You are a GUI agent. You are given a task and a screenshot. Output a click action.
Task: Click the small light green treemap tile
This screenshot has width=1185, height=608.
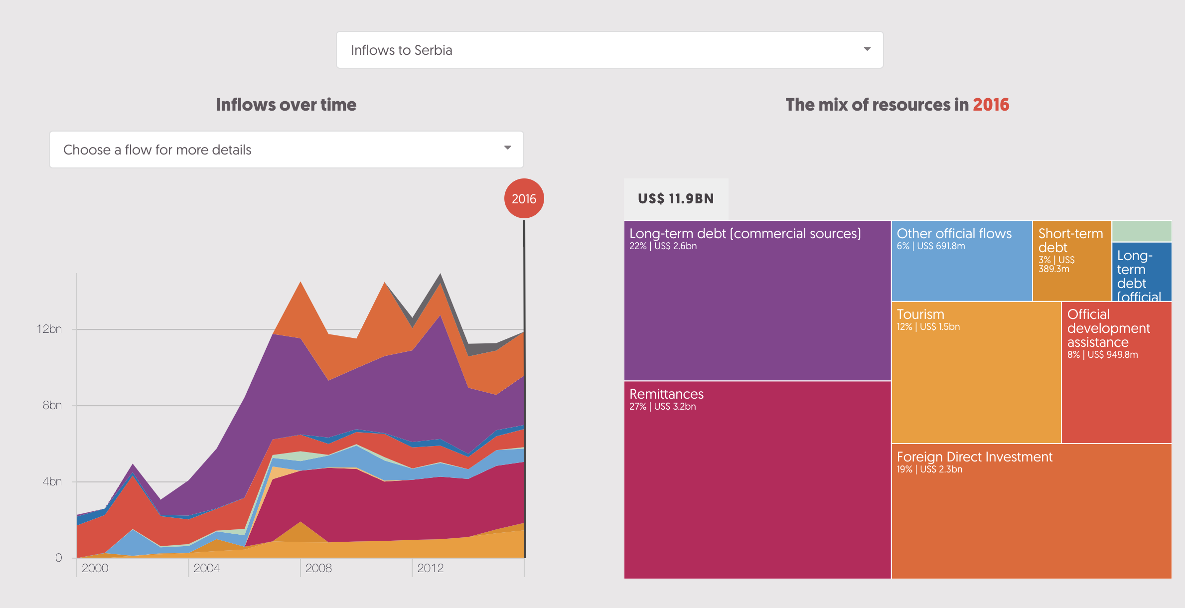[1141, 231]
